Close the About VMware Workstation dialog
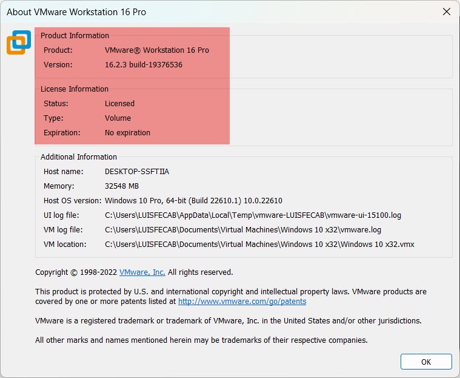 pos(447,12)
